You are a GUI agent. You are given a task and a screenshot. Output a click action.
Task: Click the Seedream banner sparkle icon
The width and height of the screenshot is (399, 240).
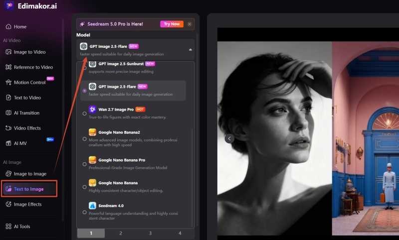tap(82, 24)
